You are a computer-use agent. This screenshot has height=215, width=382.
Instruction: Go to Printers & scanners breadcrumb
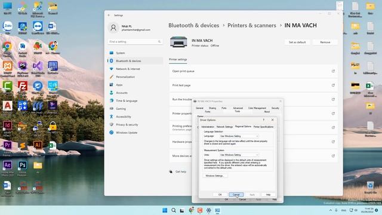tap(252, 25)
